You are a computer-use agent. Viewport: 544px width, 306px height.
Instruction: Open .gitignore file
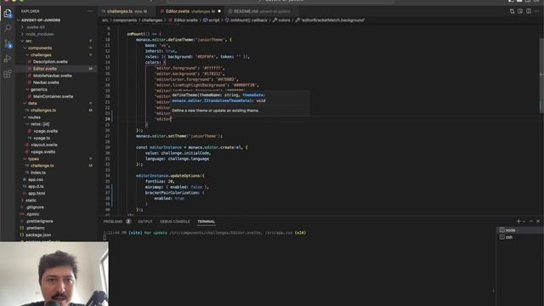35,207
